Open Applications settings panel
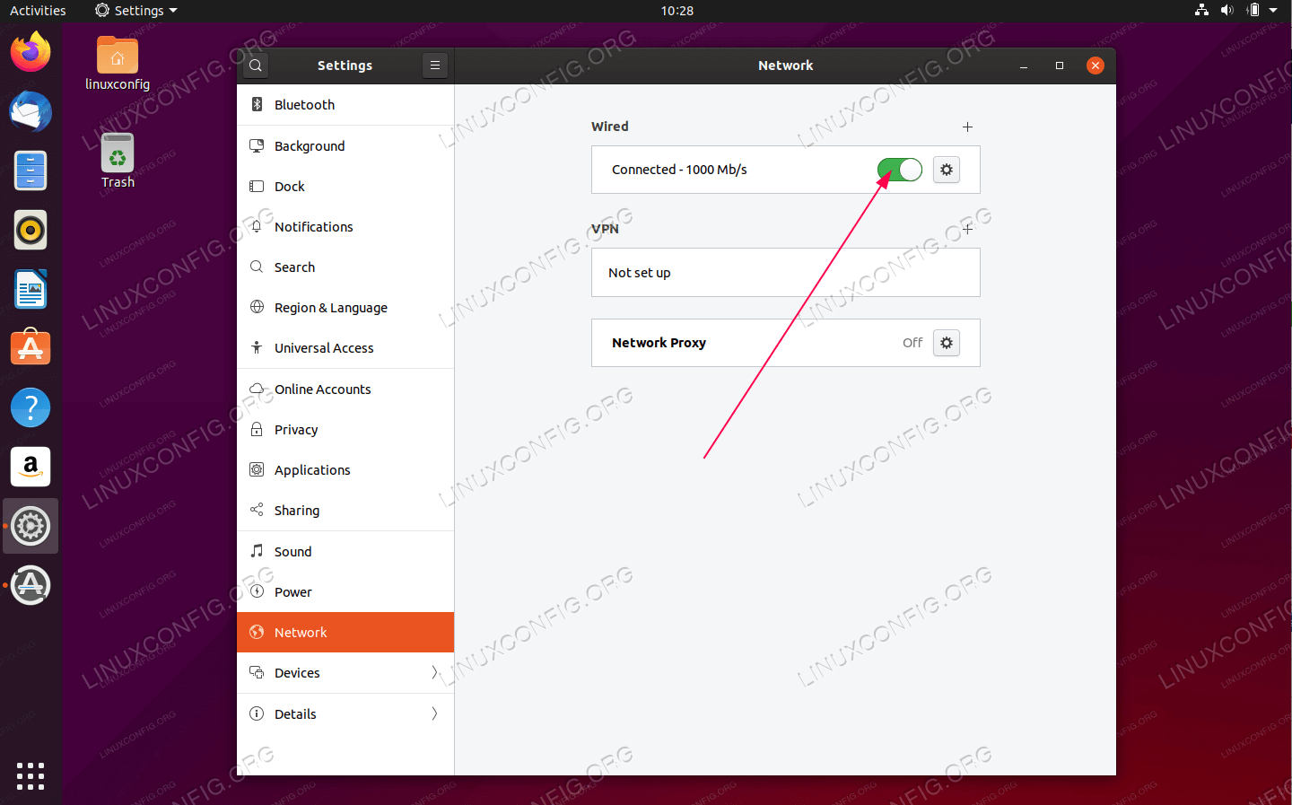This screenshot has height=805, width=1292. tap(345, 469)
